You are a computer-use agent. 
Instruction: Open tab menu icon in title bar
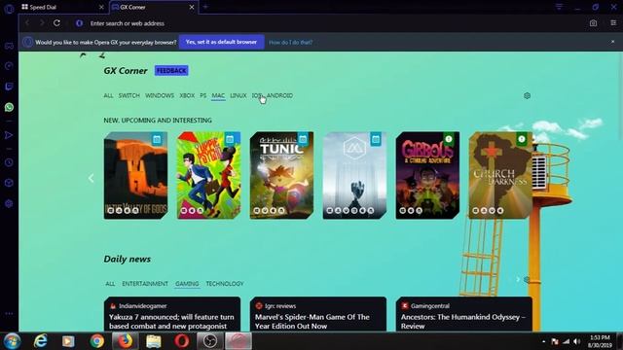click(559, 7)
